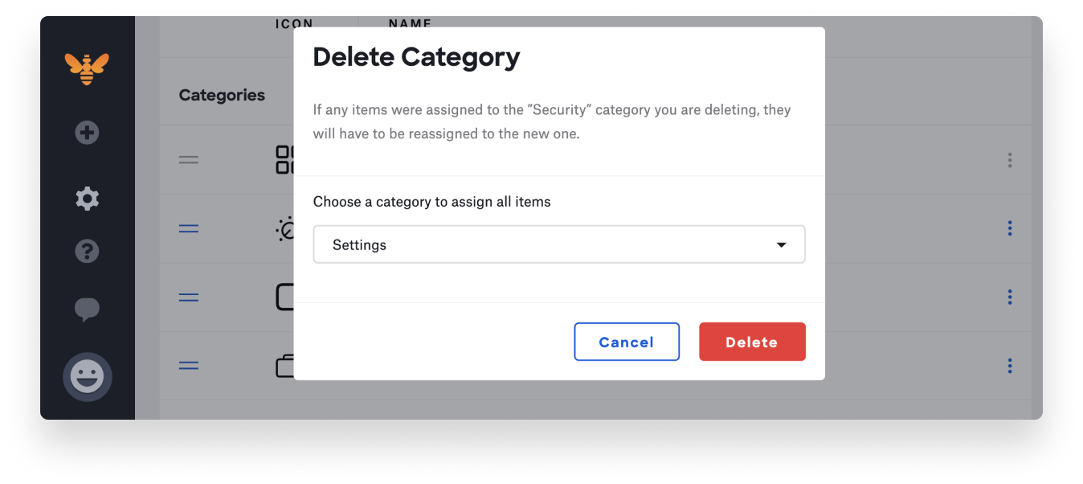Click the red Delete button
This screenshot has width=1083, height=484.
click(752, 341)
